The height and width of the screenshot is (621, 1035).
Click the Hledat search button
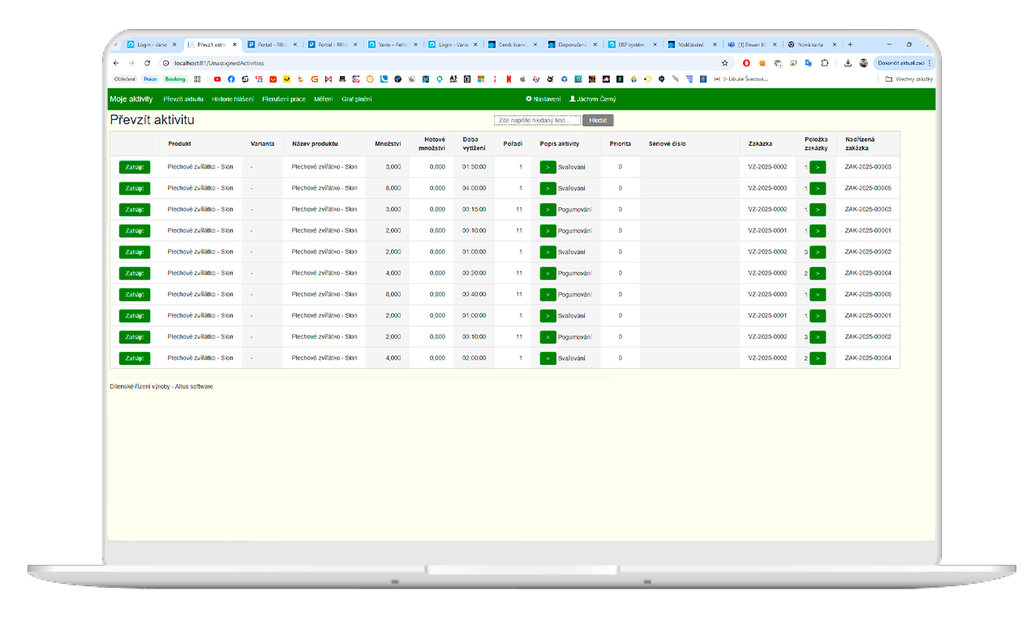tap(598, 120)
